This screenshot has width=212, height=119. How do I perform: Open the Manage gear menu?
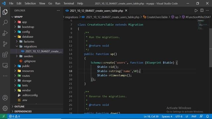click(x=5, y=108)
